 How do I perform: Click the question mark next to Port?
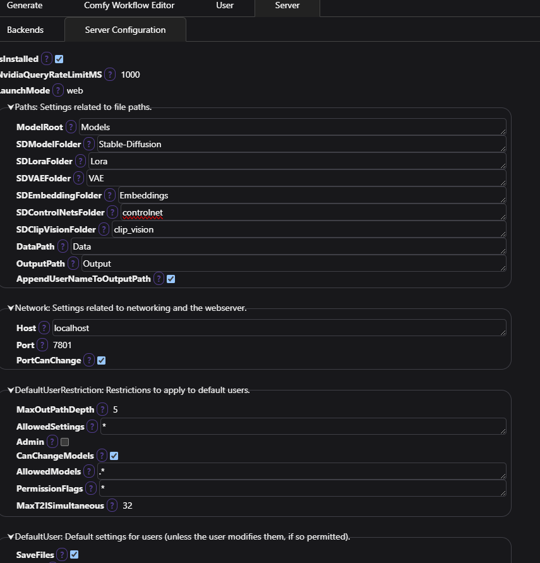[42, 344]
